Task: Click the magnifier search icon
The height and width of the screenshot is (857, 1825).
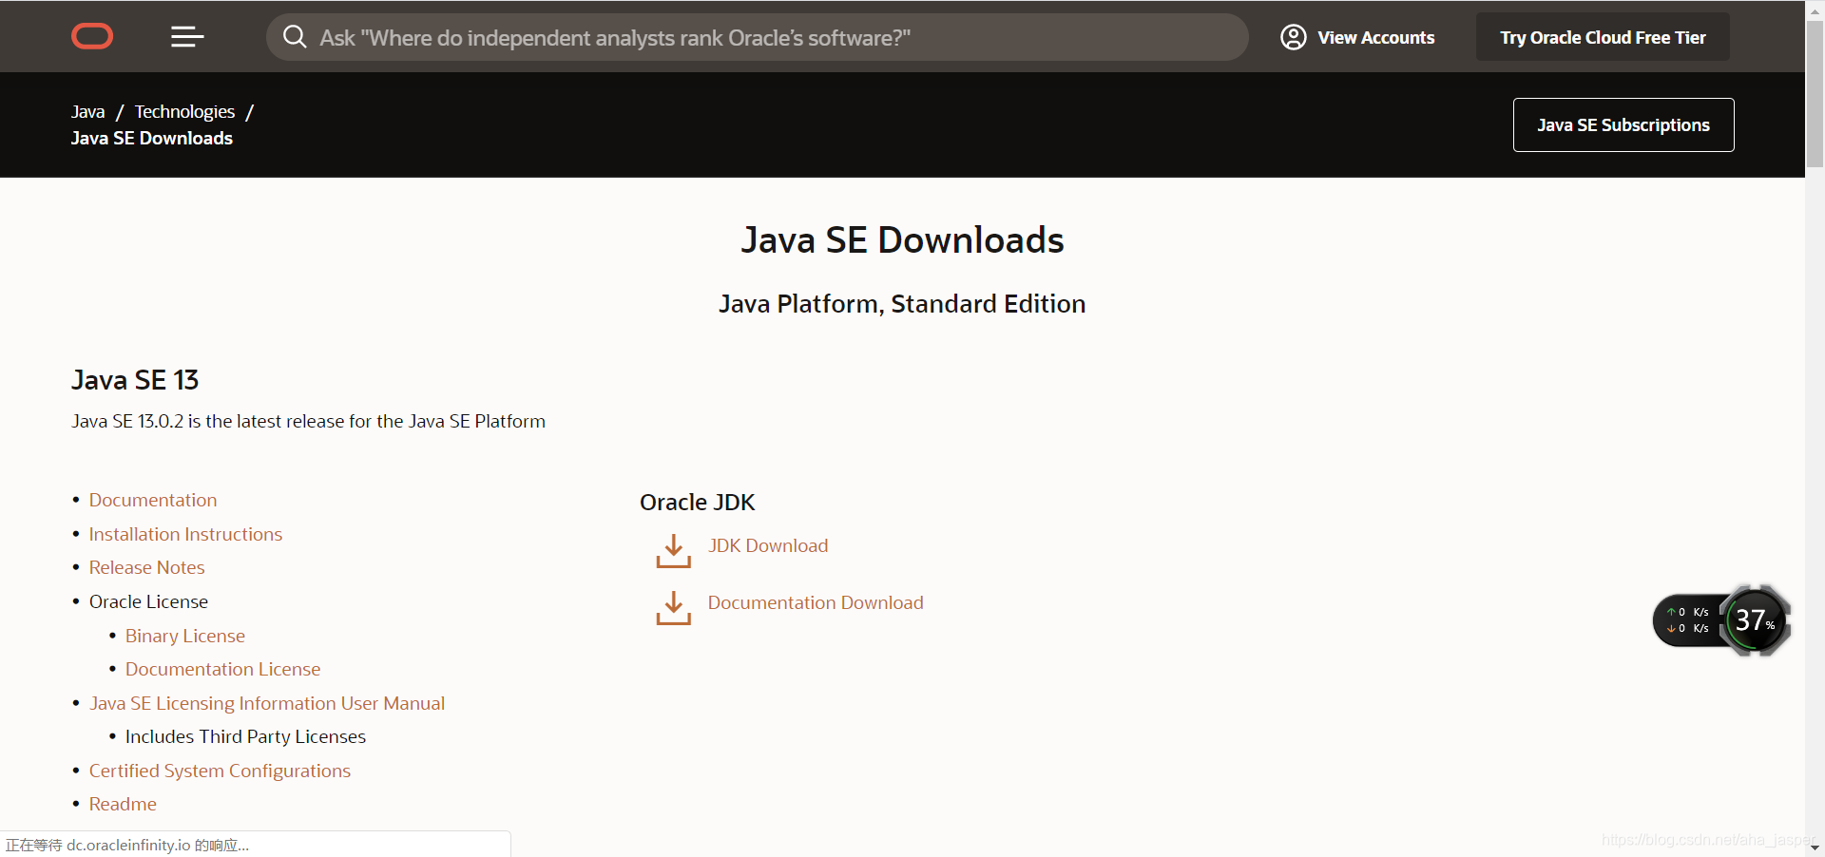Action: pyautogui.click(x=295, y=37)
